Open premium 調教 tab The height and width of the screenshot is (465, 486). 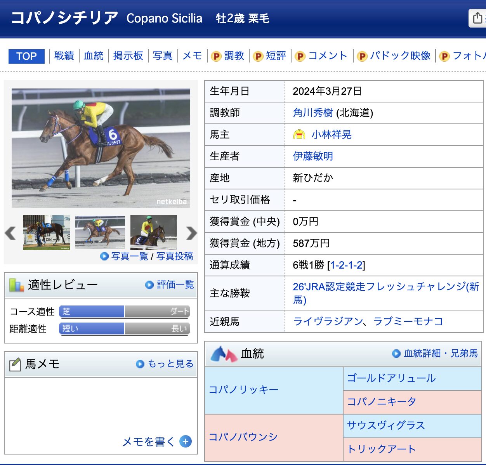tap(234, 56)
